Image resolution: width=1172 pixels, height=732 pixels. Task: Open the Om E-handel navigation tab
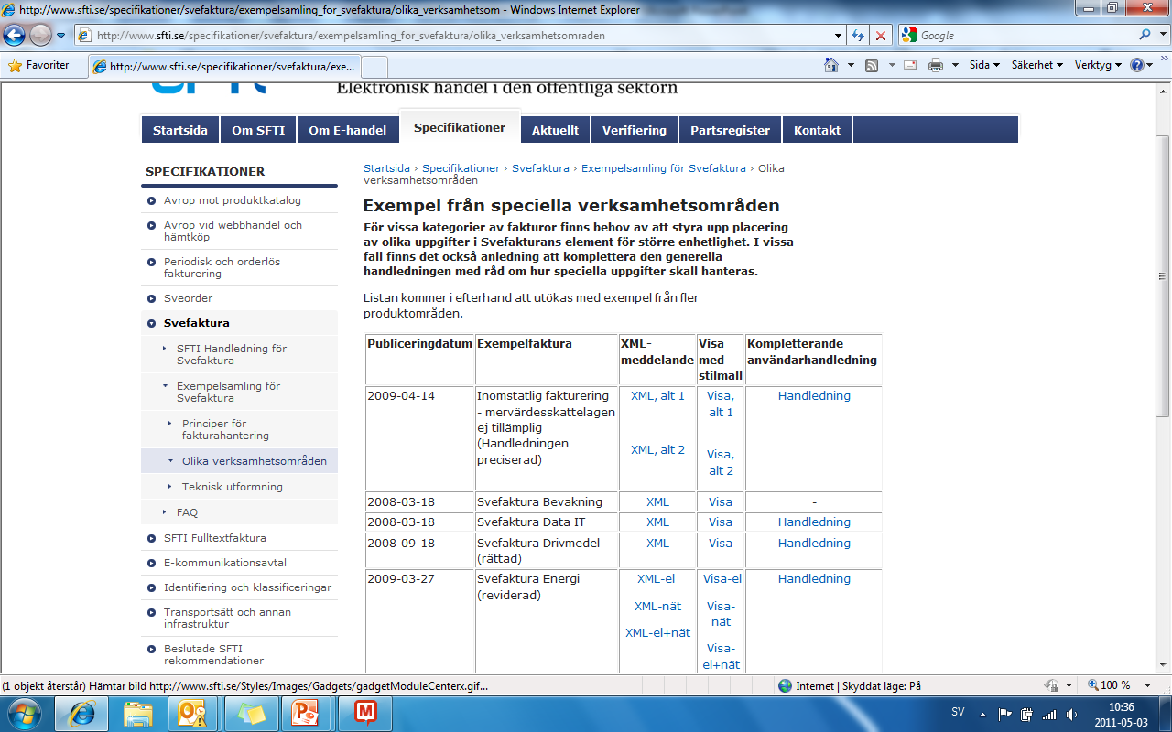pyautogui.click(x=348, y=130)
